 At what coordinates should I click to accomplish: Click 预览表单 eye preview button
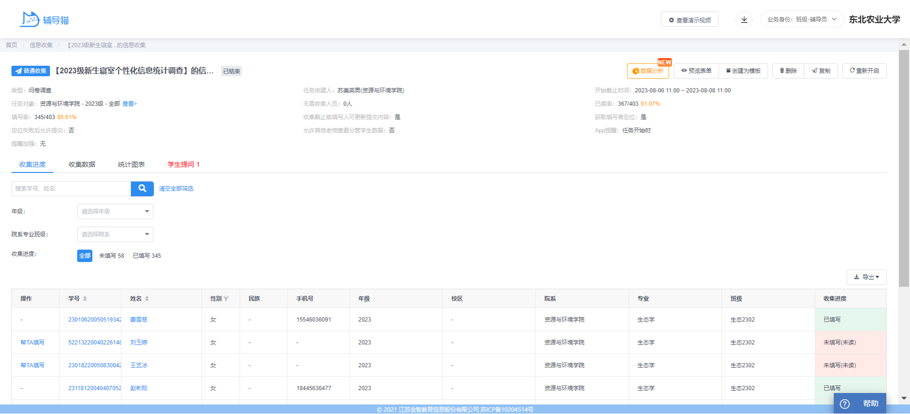tap(696, 71)
